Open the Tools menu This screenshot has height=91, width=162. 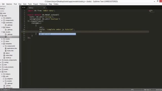pos(30,4)
